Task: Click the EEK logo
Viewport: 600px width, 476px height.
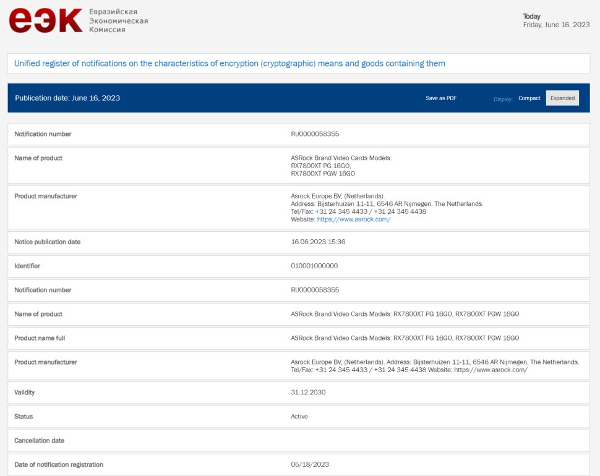Action: 46,20
